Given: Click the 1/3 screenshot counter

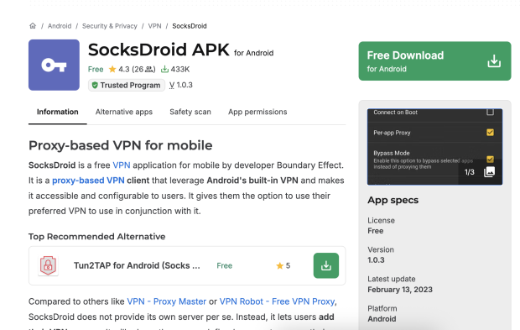Looking at the screenshot, I should click(470, 172).
